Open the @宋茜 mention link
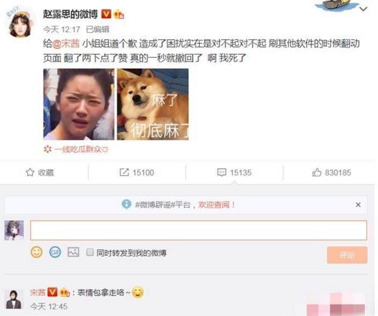Image resolution: width=378 pixels, height=316 pixels. 66,44
